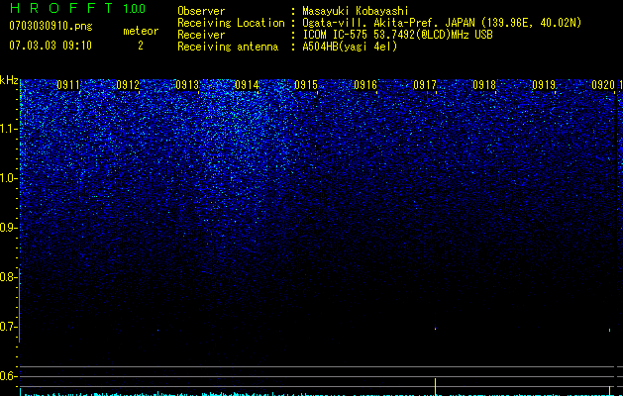Click the meteor count value 2
The height and width of the screenshot is (396, 623).
[x=141, y=46]
